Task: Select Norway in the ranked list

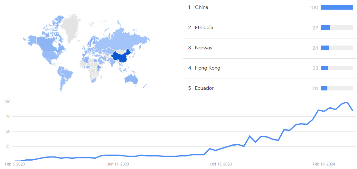Action: (203, 48)
